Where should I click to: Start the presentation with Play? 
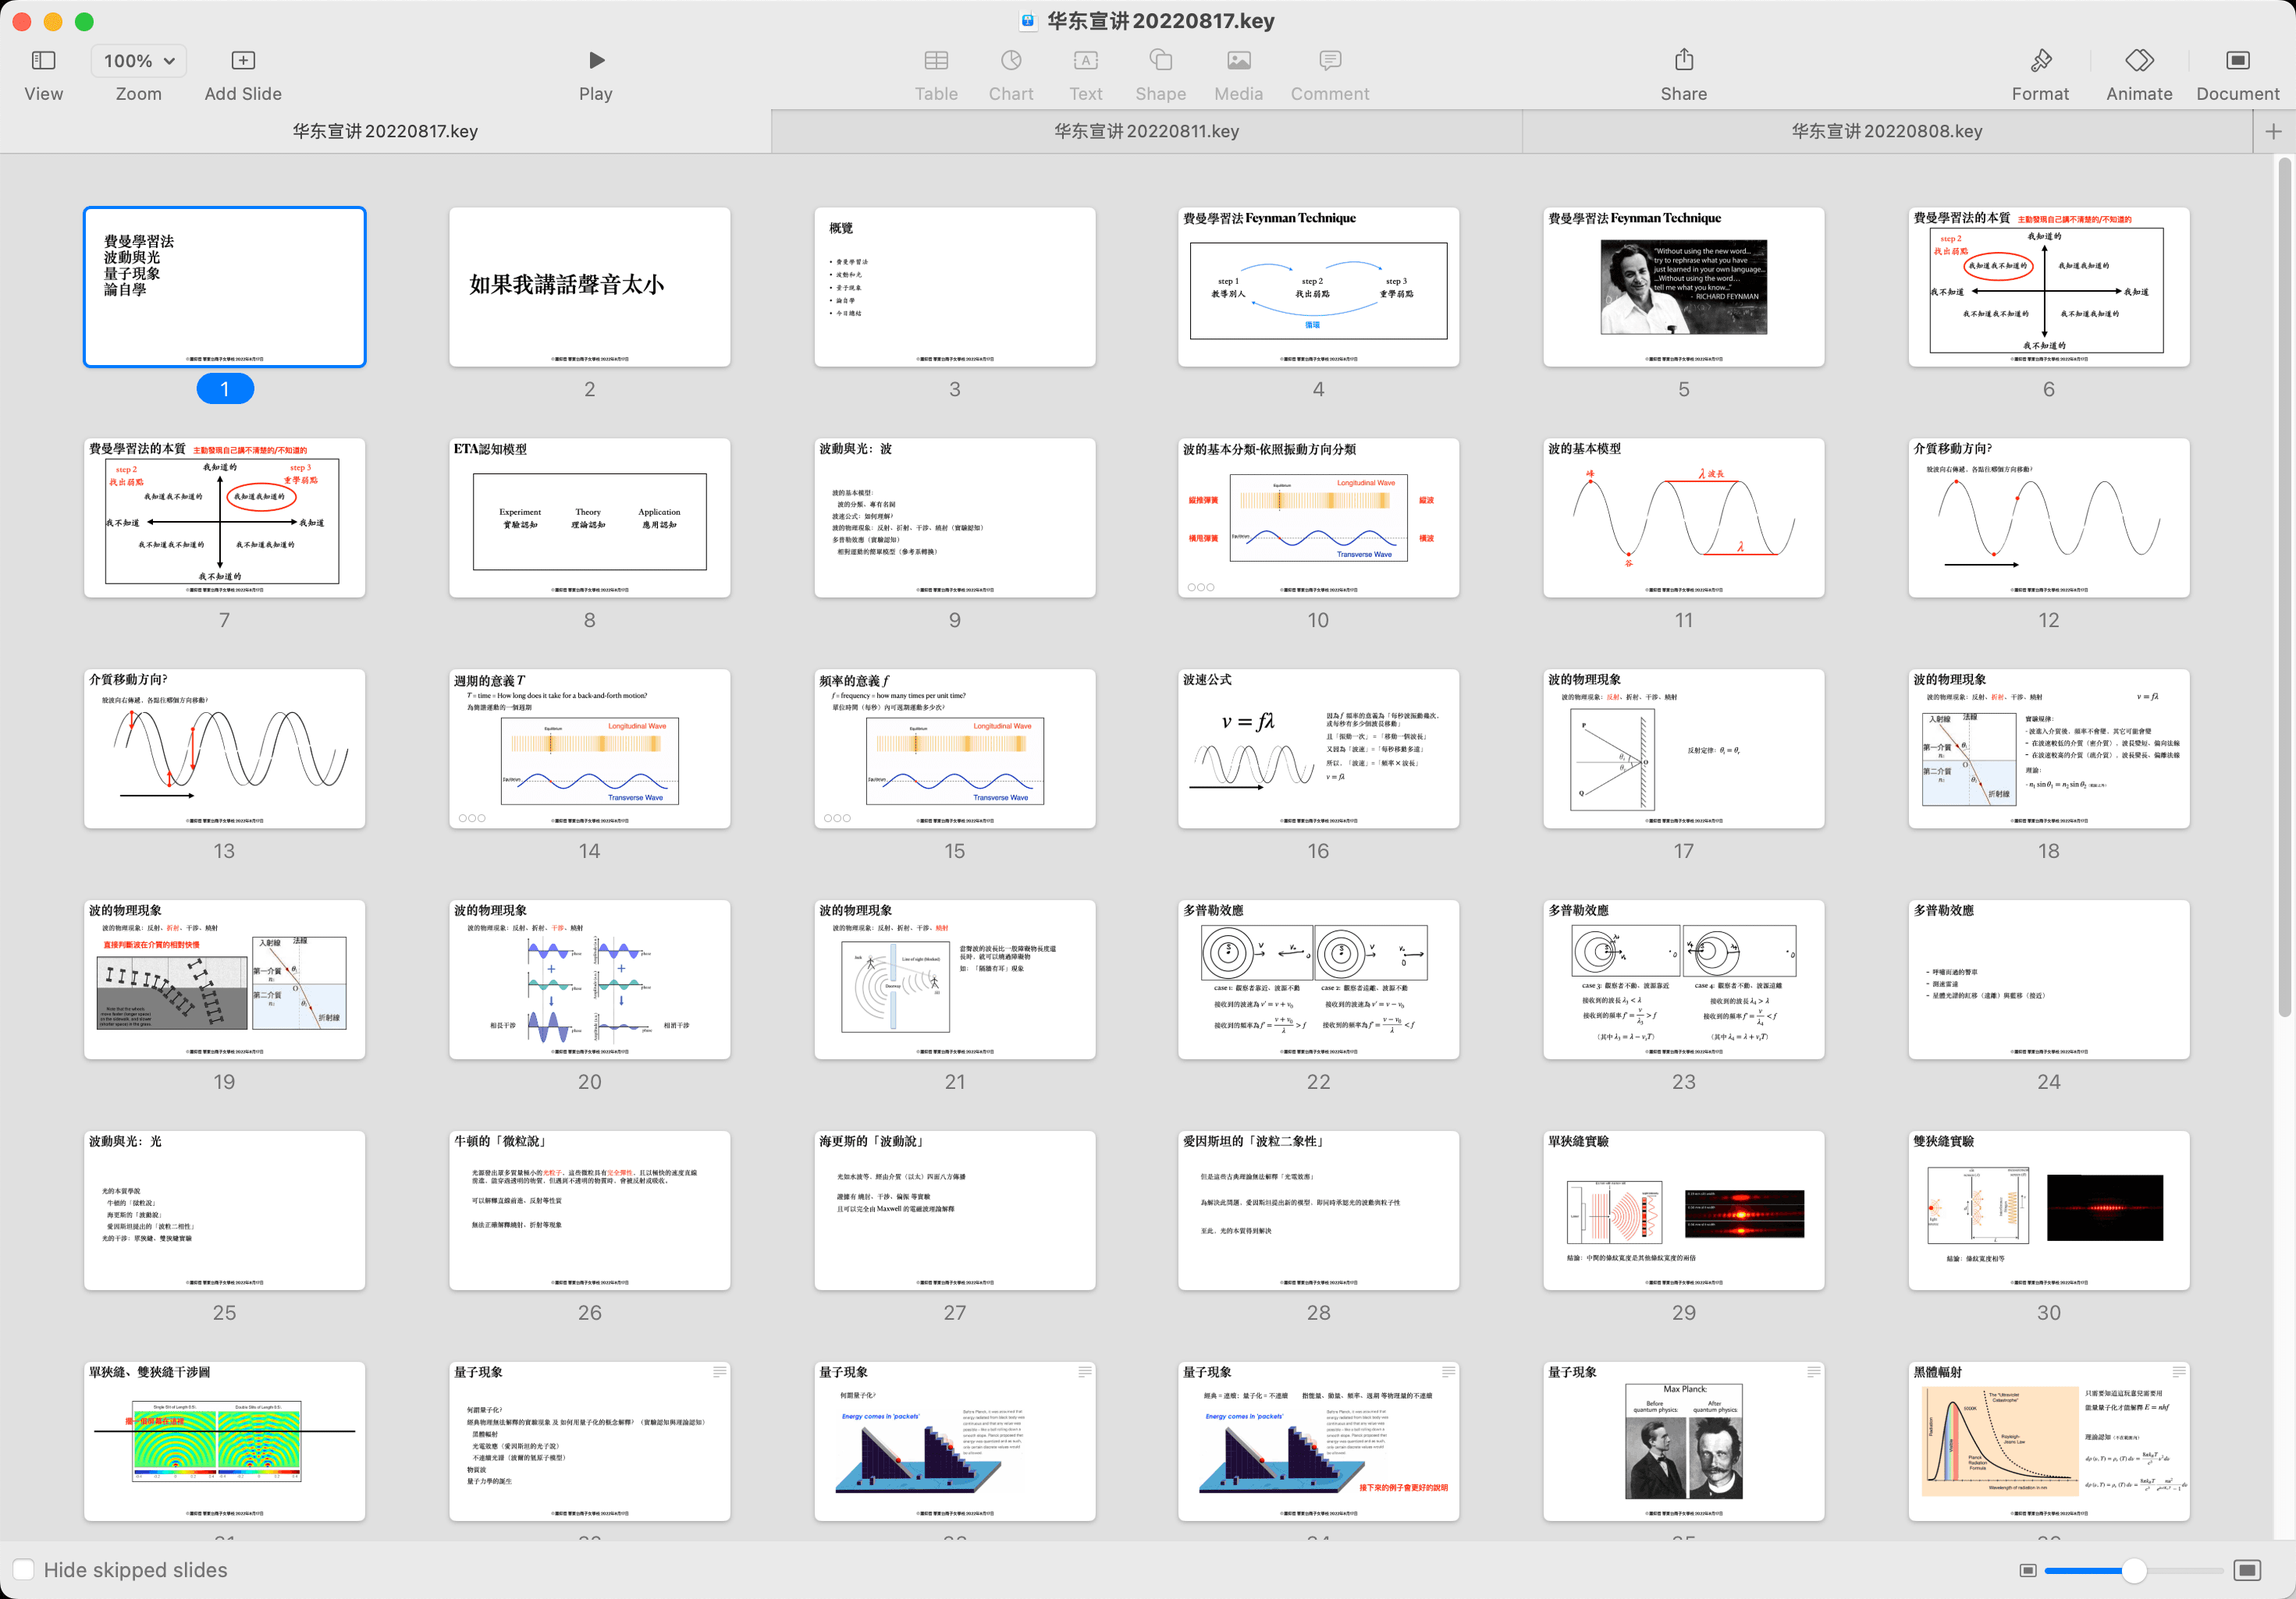[596, 60]
